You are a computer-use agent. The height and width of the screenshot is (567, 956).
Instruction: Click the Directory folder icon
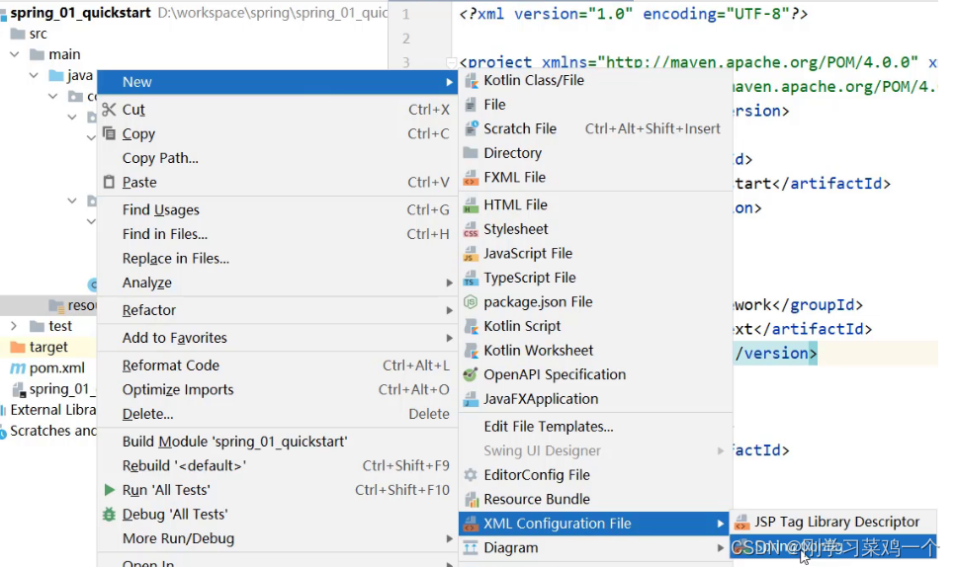click(x=471, y=153)
